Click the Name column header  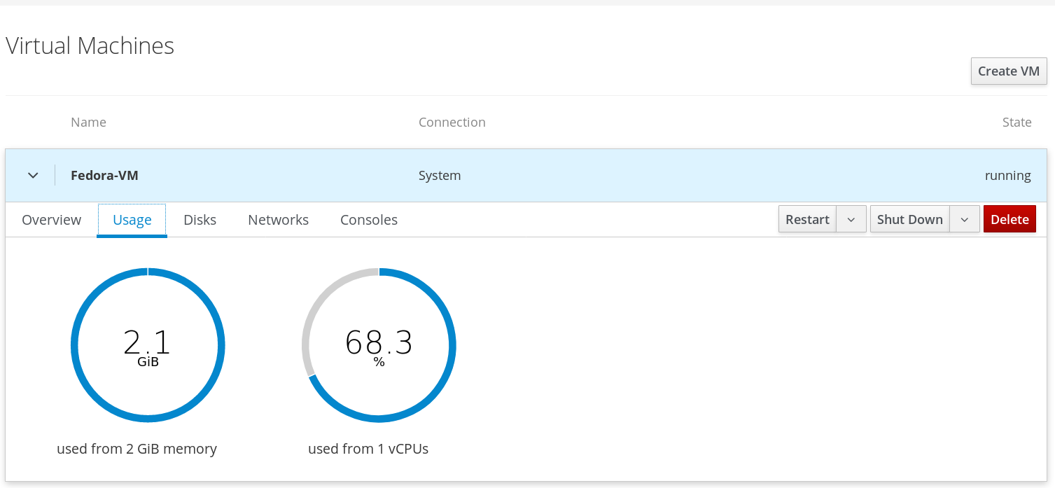[x=88, y=123]
